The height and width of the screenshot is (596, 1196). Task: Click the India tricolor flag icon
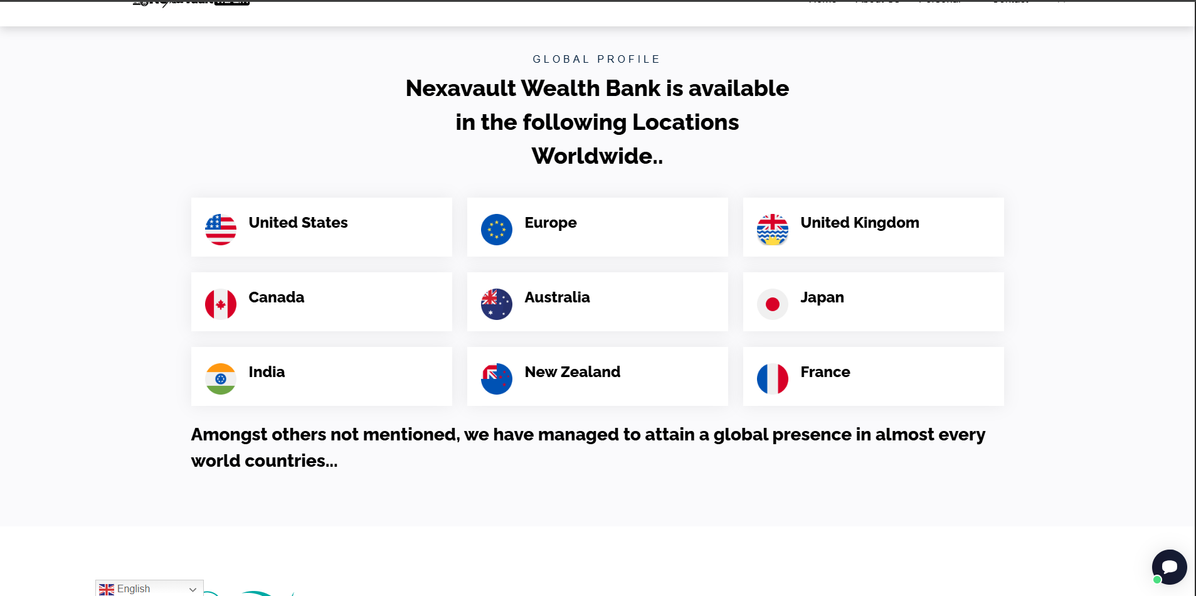221,379
